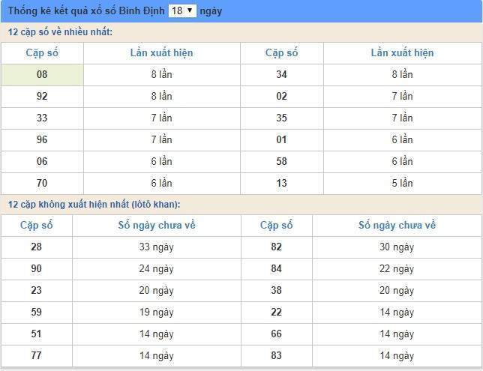Select pair number 58

coord(281,162)
